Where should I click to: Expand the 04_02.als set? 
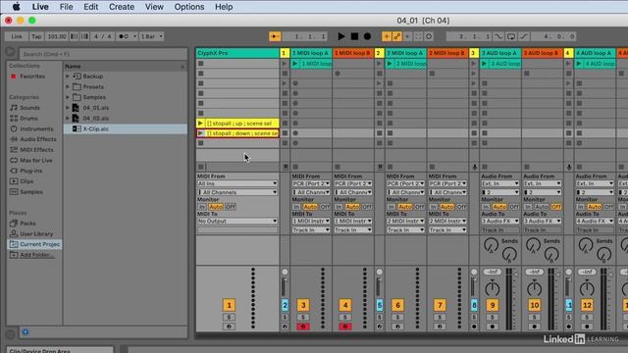pyautogui.click(x=68, y=119)
